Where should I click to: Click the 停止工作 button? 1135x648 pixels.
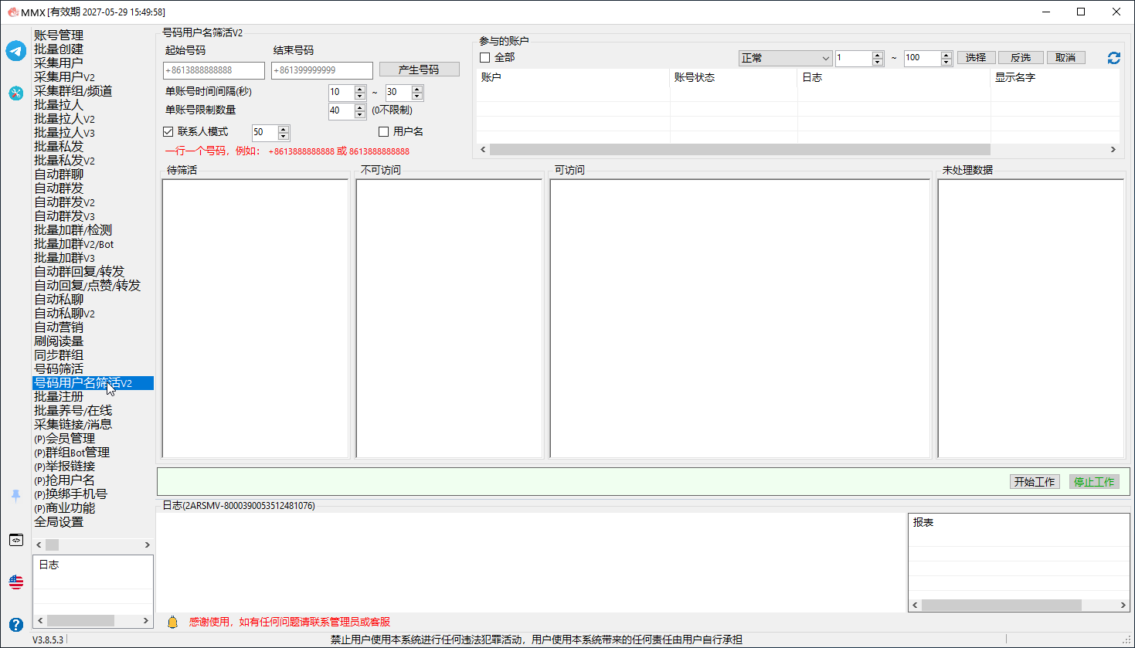click(x=1094, y=482)
